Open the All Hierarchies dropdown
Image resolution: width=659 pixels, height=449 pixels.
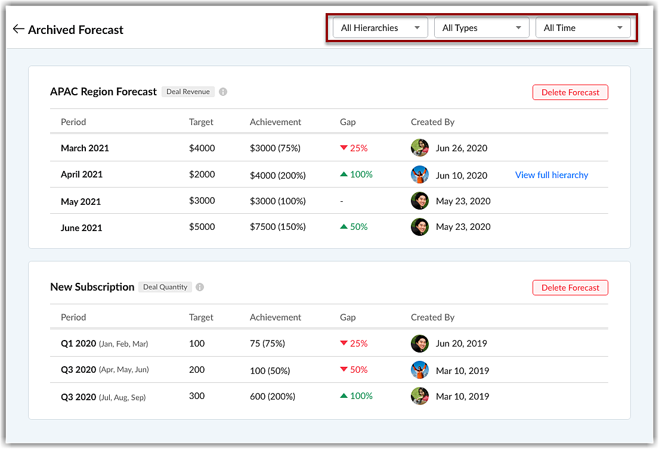coord(380,28)
